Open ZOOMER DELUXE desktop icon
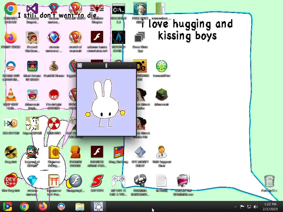The height and width of the screenshot is (212, 283). [75, 152]
